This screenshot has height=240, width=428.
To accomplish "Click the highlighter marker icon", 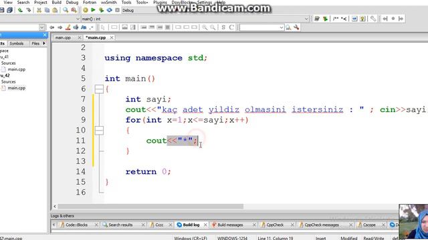I will (x=68, y=27).
